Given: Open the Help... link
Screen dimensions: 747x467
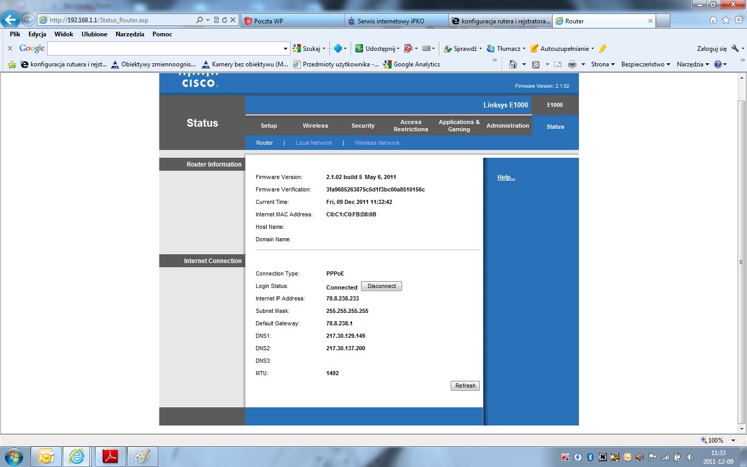Looking at the screenshot, I should [x=506, y=177].
